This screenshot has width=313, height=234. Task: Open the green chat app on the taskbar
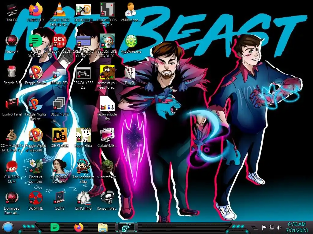click(x=55, y=227)
